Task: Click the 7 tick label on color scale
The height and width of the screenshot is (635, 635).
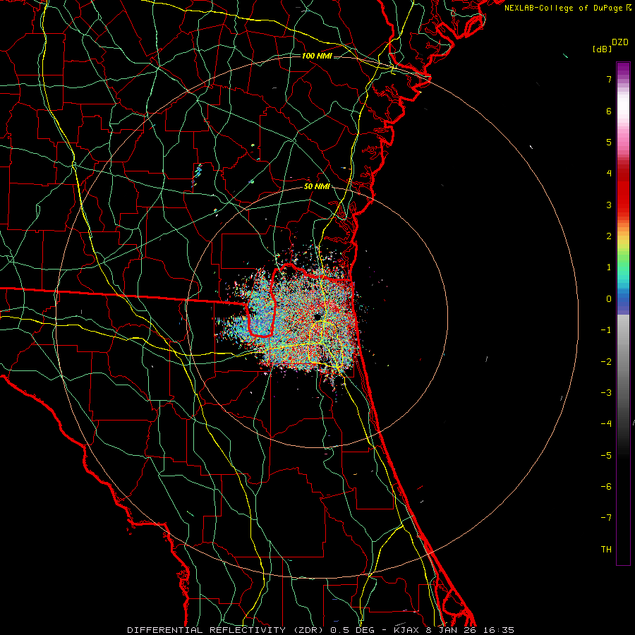Action: 609,79
